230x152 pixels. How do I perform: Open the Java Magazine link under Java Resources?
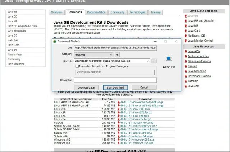[197, 71]
